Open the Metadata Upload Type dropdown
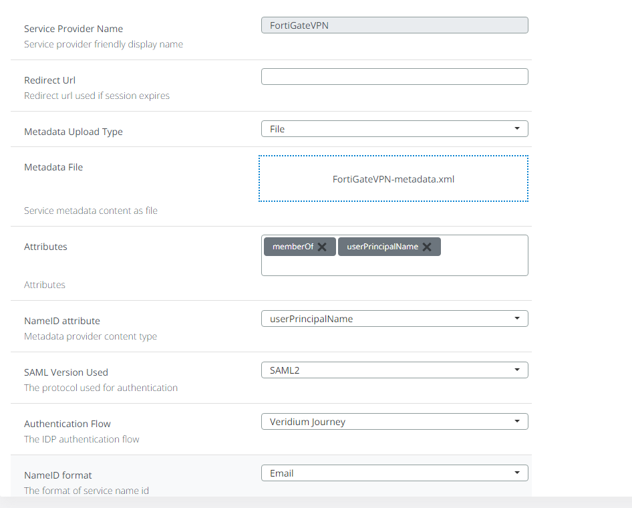Viewport: 632px width, 508px height. pyautogui.click(x=394, y=129)
